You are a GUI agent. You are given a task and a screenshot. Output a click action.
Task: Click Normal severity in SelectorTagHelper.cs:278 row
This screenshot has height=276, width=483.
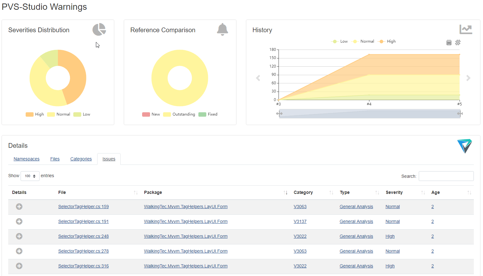pyautogui.click(x=392, y=251)
